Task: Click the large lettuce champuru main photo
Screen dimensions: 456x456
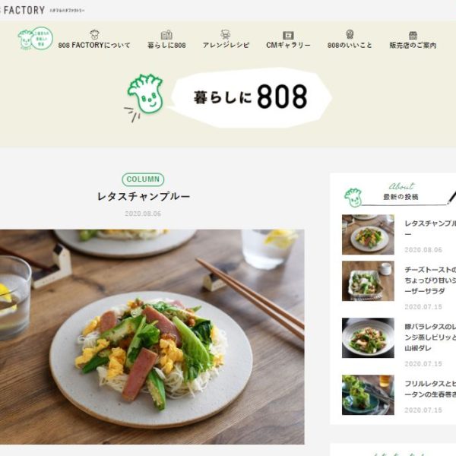Action: [152, 337]
